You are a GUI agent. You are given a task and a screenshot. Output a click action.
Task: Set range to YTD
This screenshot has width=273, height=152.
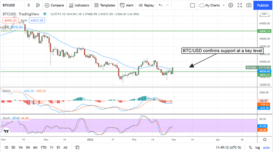pyautogui.click(x=43, y=148)
